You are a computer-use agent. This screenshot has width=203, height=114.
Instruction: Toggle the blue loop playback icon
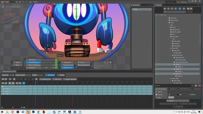click(x=24, y=83)
